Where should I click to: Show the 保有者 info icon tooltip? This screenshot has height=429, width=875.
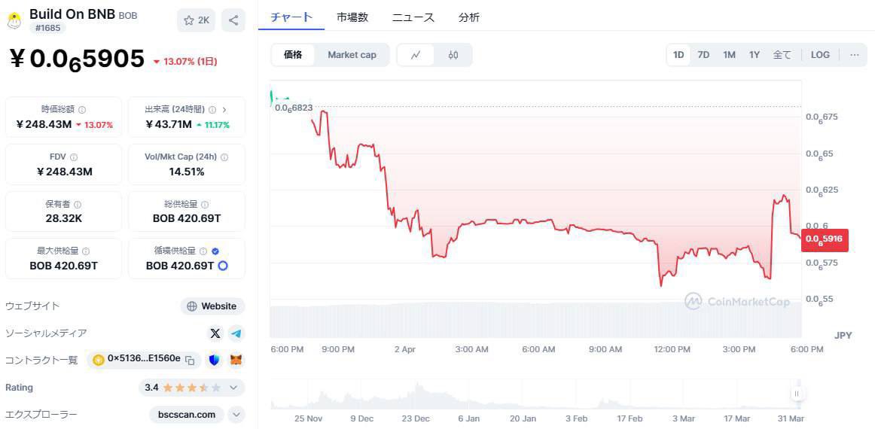[78, 205]
